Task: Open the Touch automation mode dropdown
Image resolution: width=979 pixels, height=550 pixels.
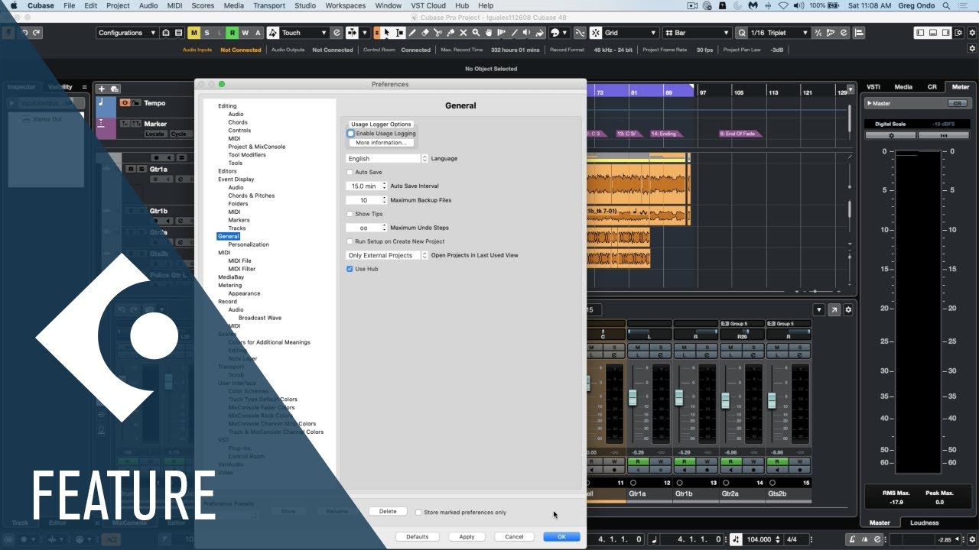Action: click(x=304, y=33)
